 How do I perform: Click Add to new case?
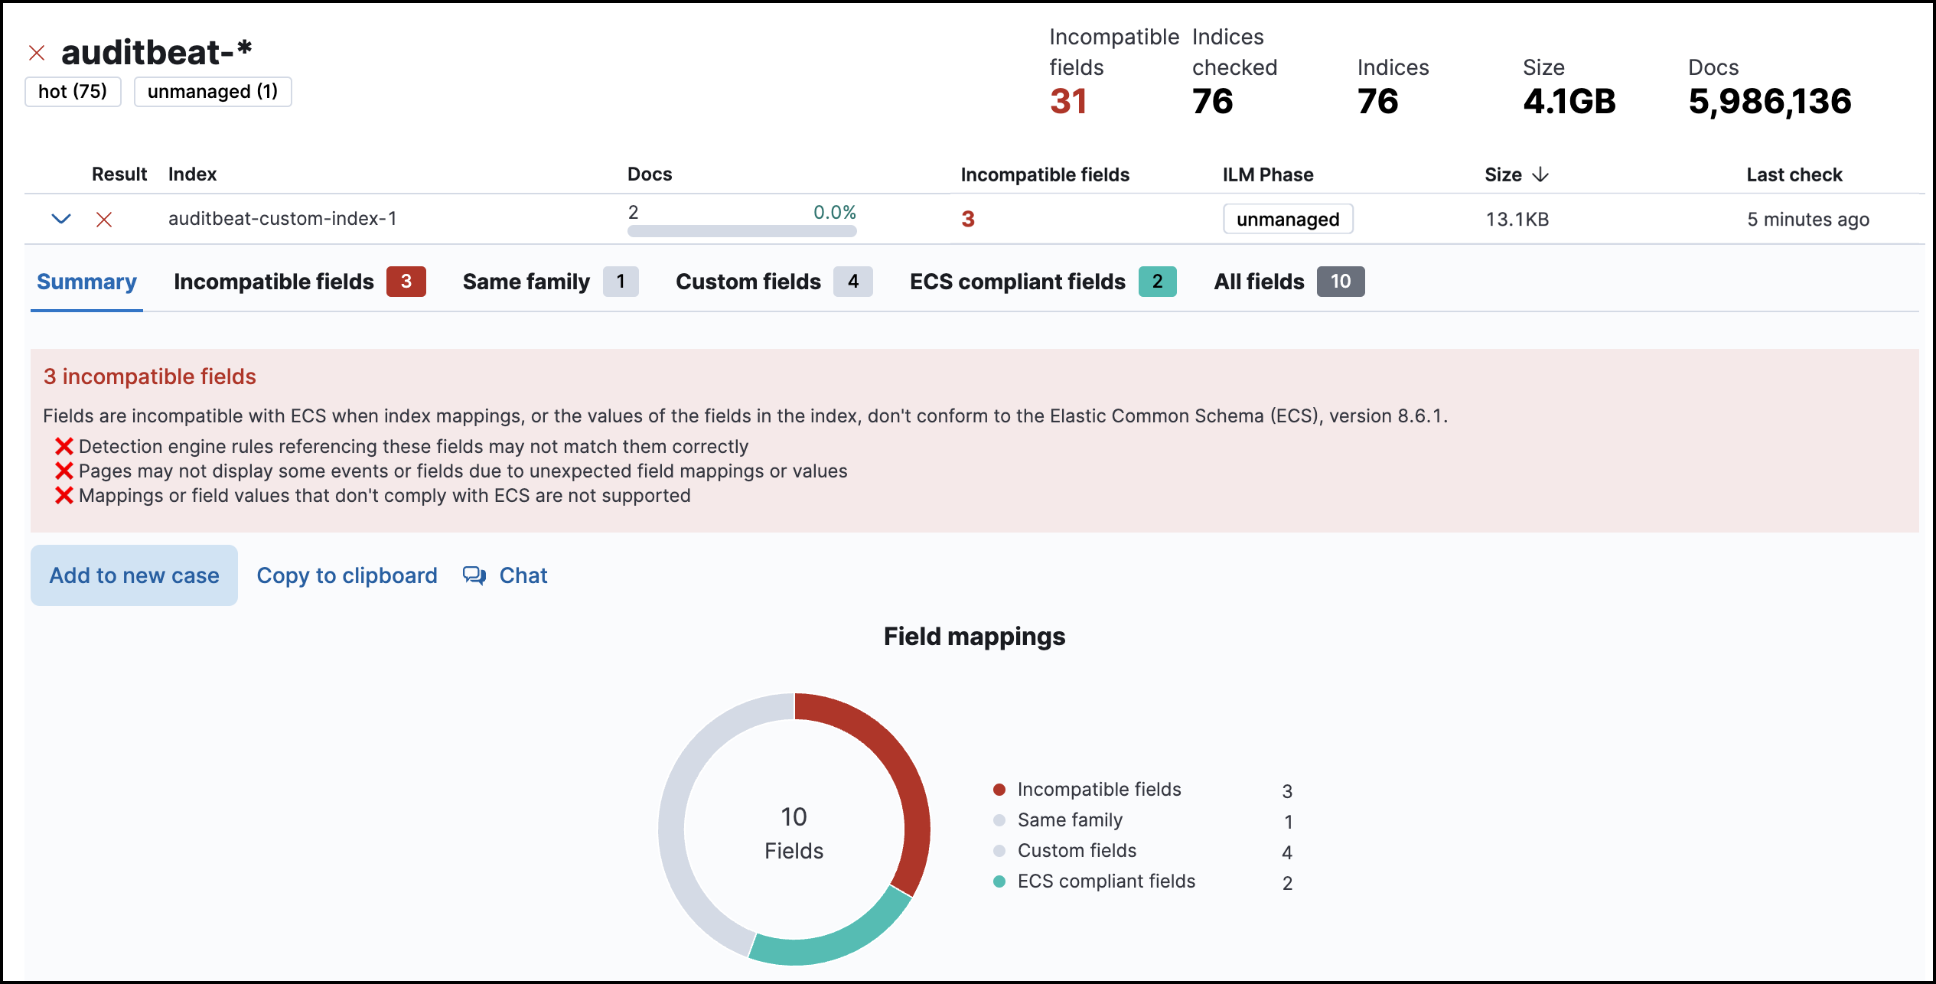[134, 575]
